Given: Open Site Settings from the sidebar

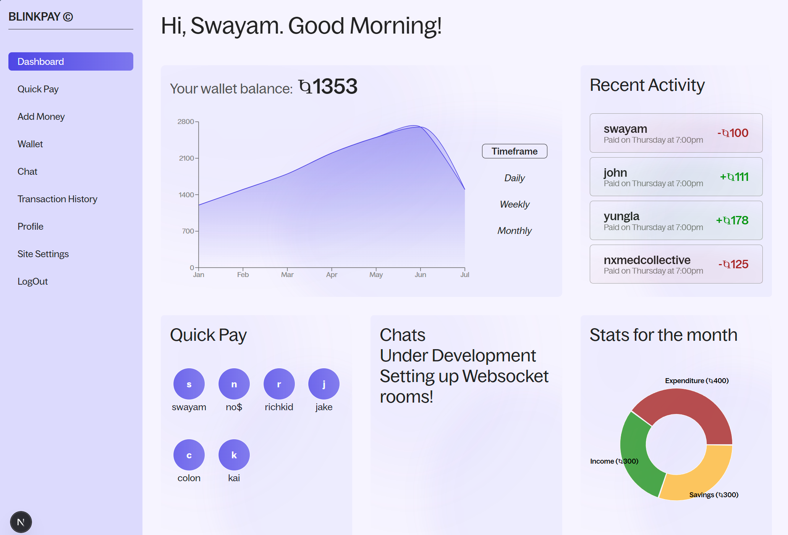Looking at the screenshot, I should [43, 254].
